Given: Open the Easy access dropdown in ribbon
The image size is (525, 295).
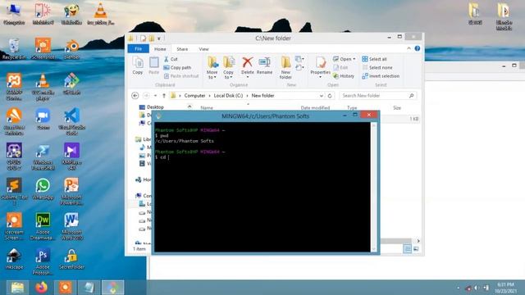Looking at the screenshot, I should coord(299,67).
